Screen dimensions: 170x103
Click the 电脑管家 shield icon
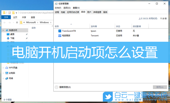coord(60,36)
